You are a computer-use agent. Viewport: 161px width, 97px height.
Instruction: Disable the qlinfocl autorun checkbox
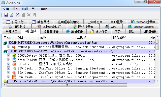pos(8,64)
